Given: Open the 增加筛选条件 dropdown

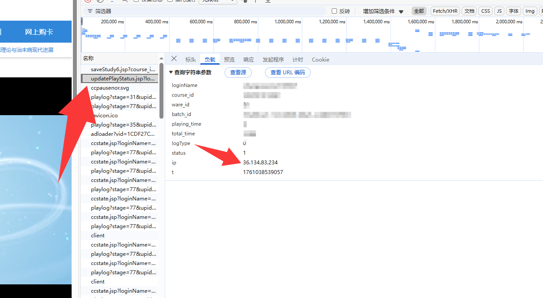Looking at the screenshot, I should [383, 11].
